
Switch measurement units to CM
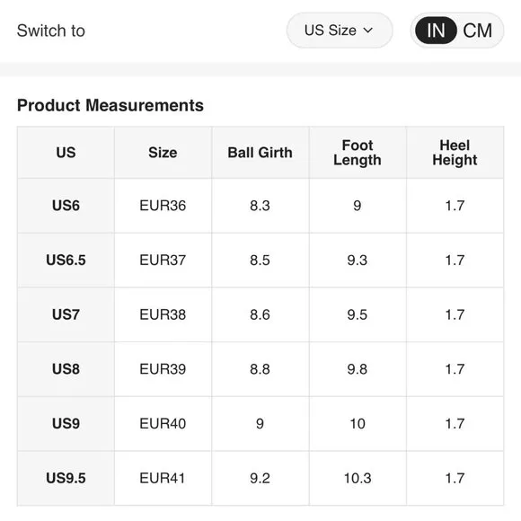pos(478,31)
